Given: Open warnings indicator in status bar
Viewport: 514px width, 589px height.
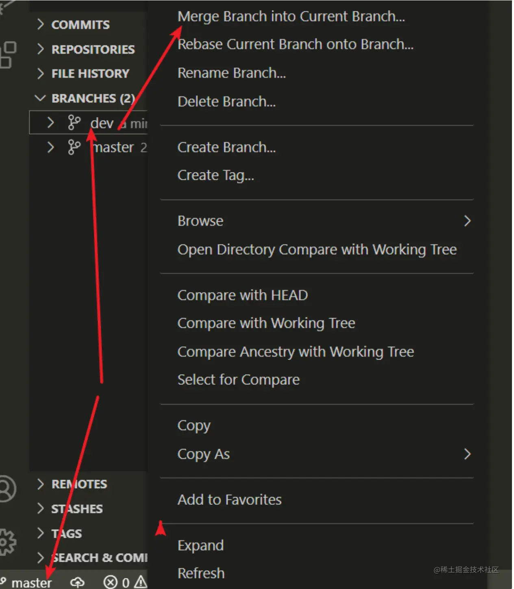Looking at the screenshot, I should [141, 582].
